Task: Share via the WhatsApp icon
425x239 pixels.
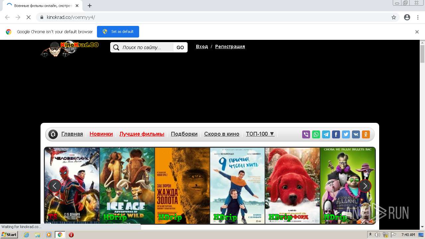Action: (x=316, y=134)
